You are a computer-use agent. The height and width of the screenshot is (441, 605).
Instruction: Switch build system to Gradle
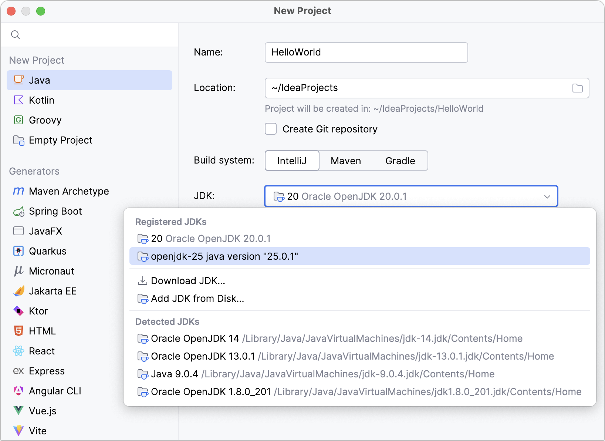click(400, 161)
